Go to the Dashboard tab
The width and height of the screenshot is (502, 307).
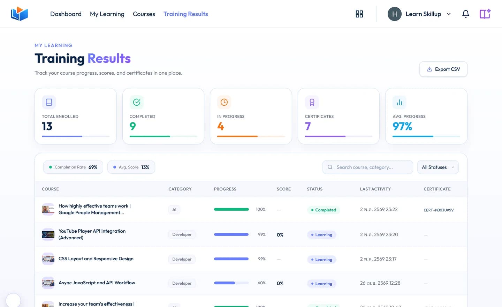point(66,14)
